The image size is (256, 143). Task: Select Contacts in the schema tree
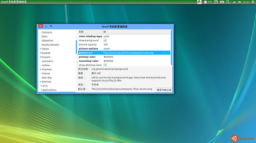point(47,33)
